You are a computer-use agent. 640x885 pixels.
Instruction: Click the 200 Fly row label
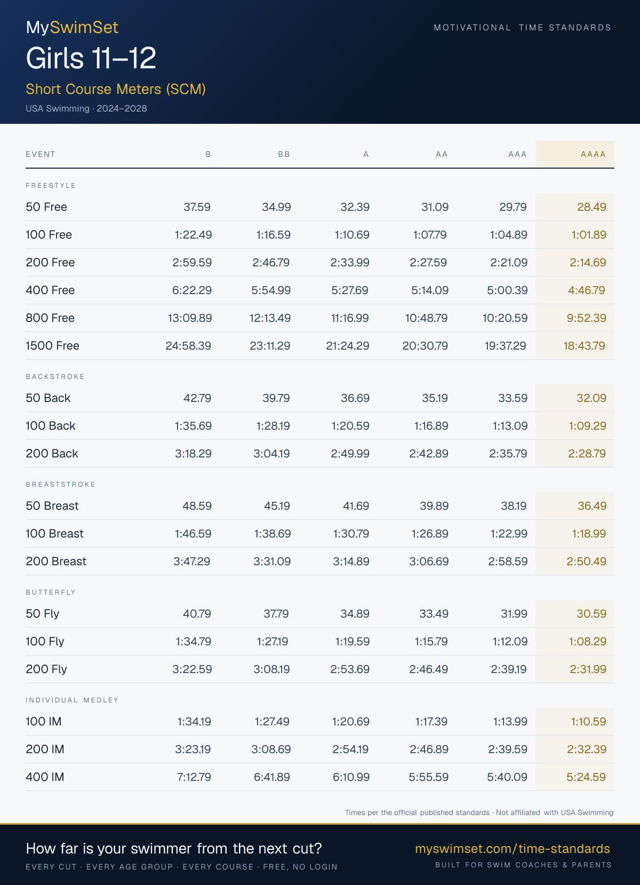click(x=46, y=669)
